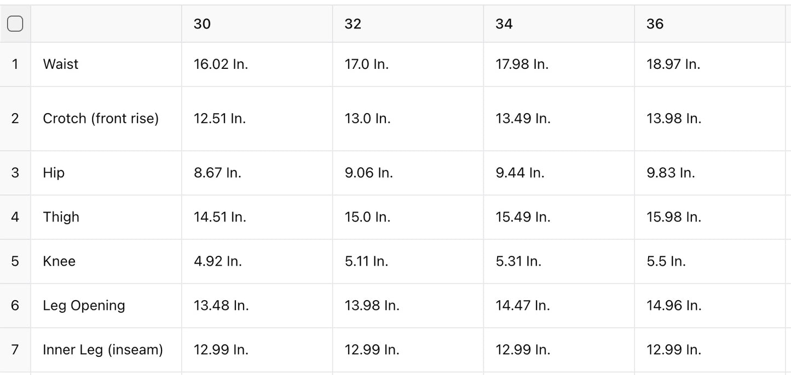The width and height of the screenshot is (791, 375).
Task: Select the Crotch (front rise) cell
Action: point(101,118)
